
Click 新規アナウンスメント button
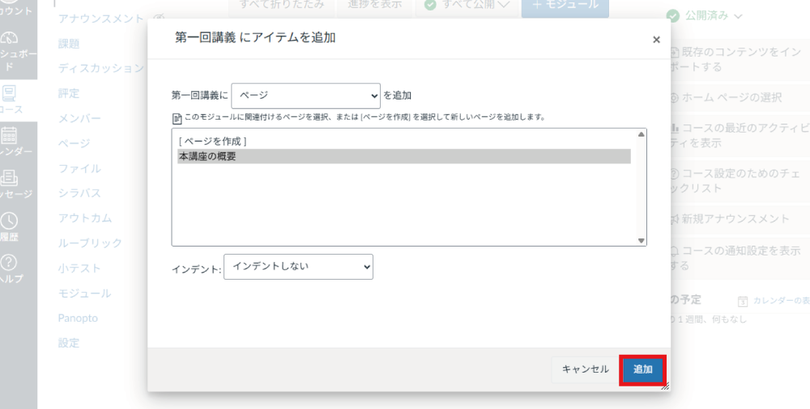pyautogui.click(x=739, y=219)
